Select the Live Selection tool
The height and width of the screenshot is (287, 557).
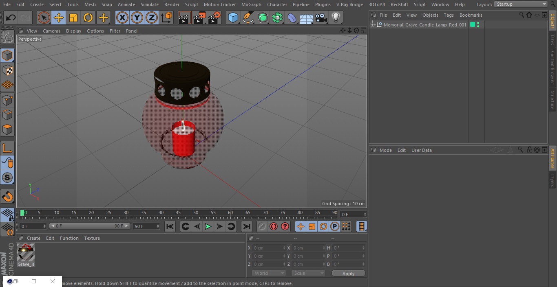pyautogui.click(x=44, y=18)
